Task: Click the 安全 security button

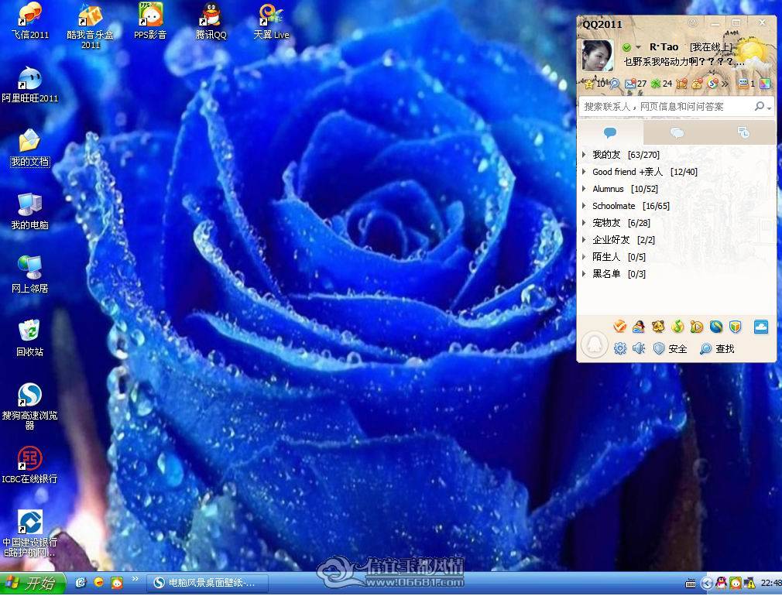Action: coord(671,348)
